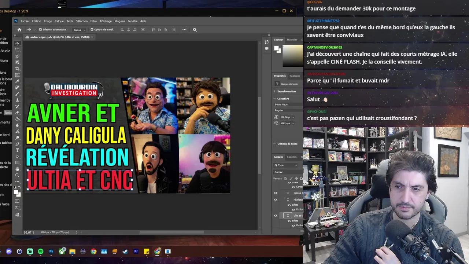Select the Object Selection tool
The height and width of the screenshot is (264, 469).
tap(17, 62)
